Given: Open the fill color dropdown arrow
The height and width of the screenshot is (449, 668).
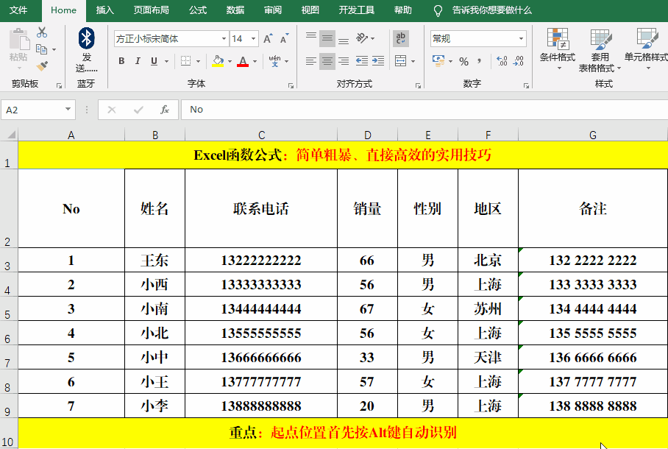Looking at the screenshot, I should pos(230,61).
